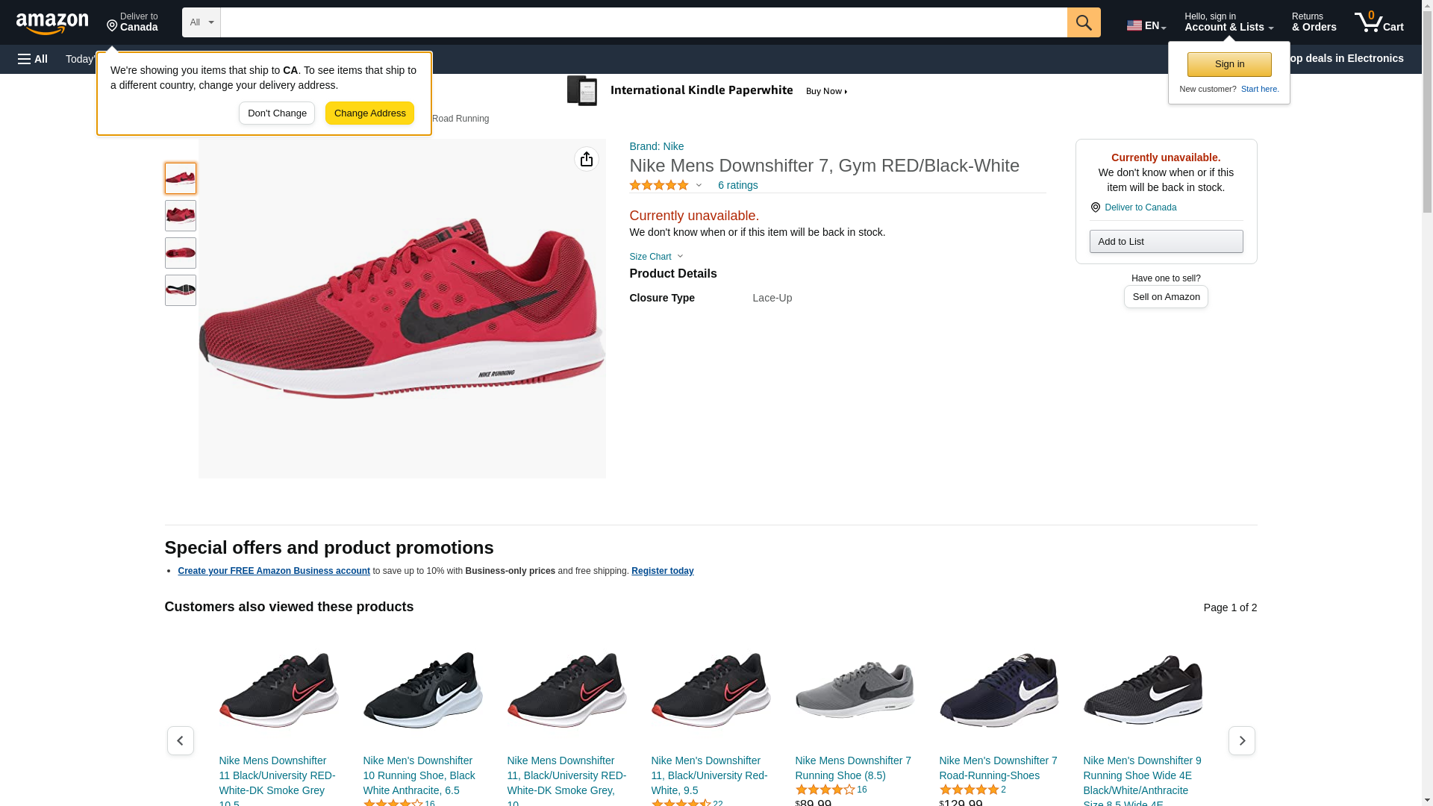Screen dimensions: 1433x806
Task: Click the yellow Sign in button
Action: 1228,64
